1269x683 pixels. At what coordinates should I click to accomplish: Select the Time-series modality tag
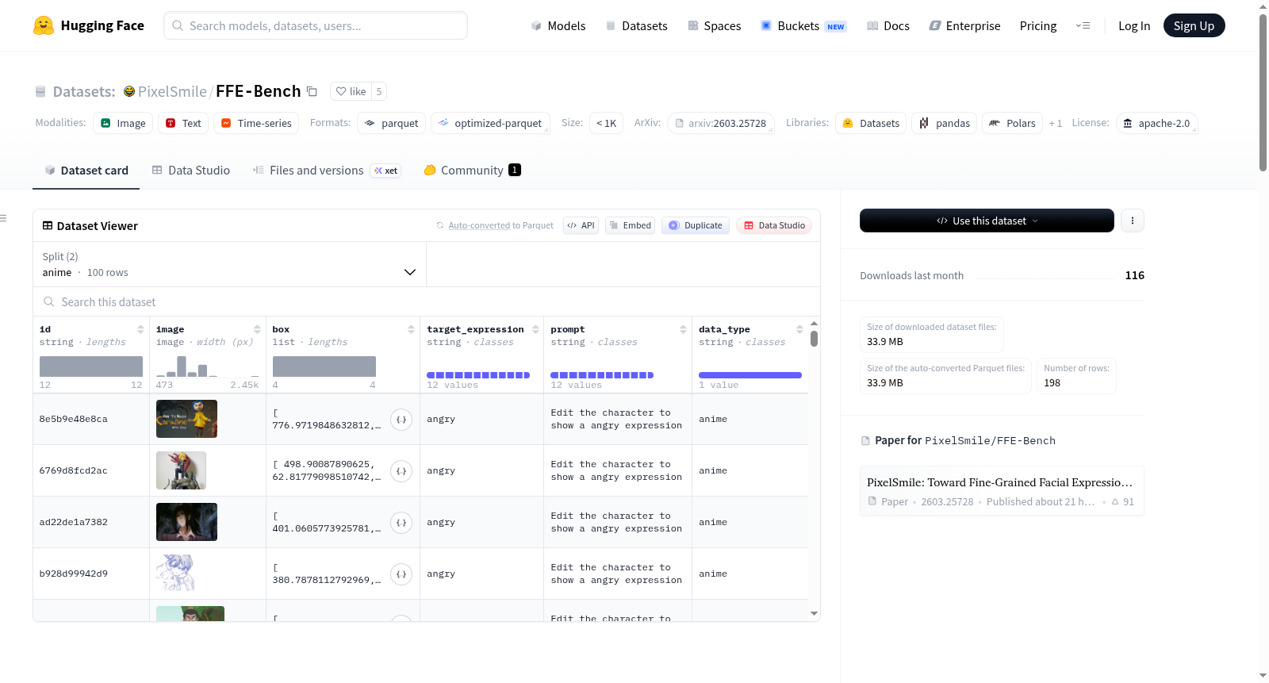(x=256, y=124)
